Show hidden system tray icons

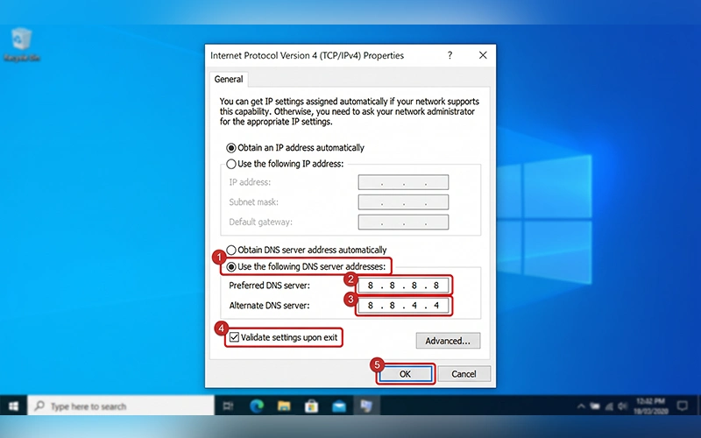click(581, 406)
